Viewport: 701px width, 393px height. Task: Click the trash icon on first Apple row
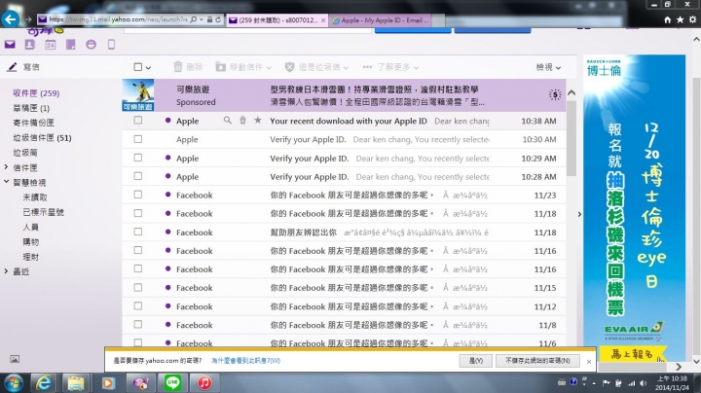click(242, 120)
